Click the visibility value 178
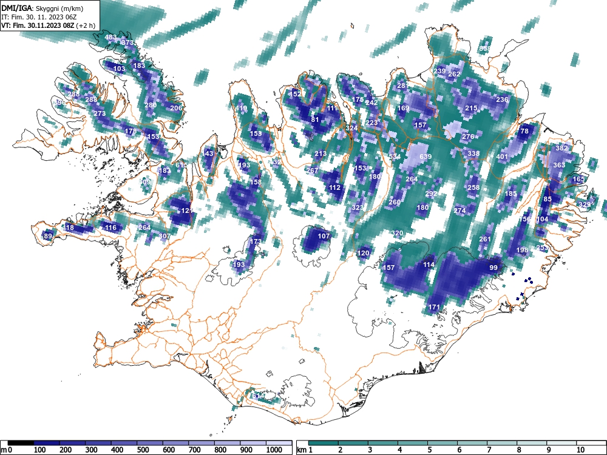 click(131, 131)
